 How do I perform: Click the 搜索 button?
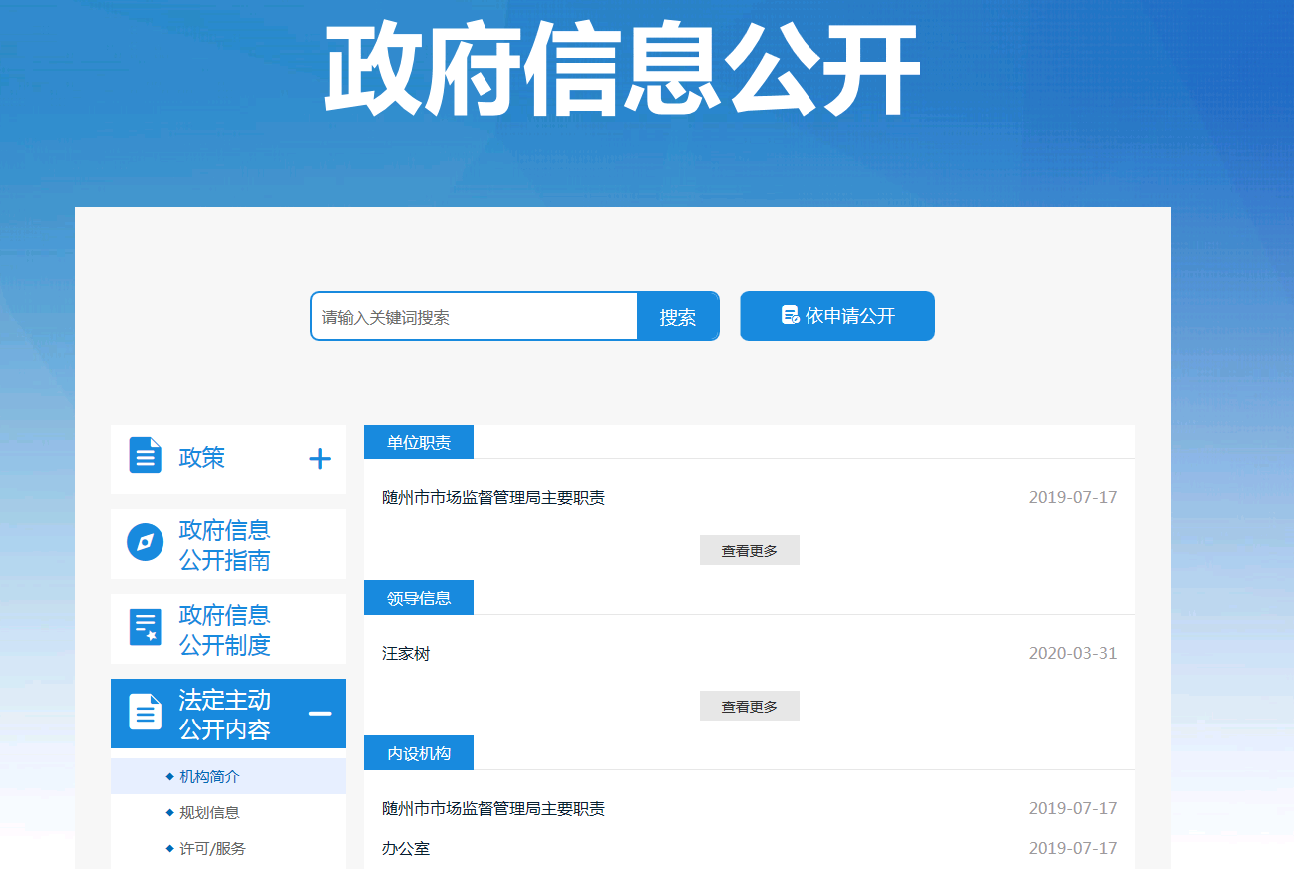678,317
